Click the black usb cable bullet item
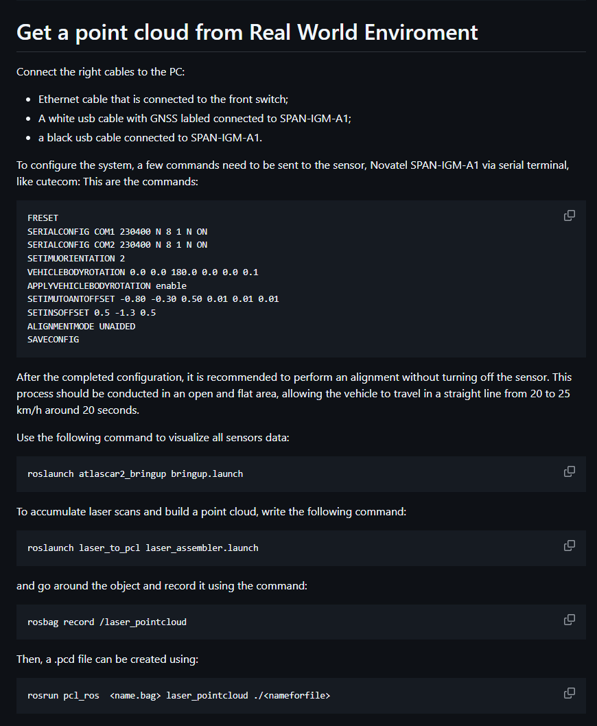Image resolution: width=597 pixels, height=726 pixels. [150, 138]
